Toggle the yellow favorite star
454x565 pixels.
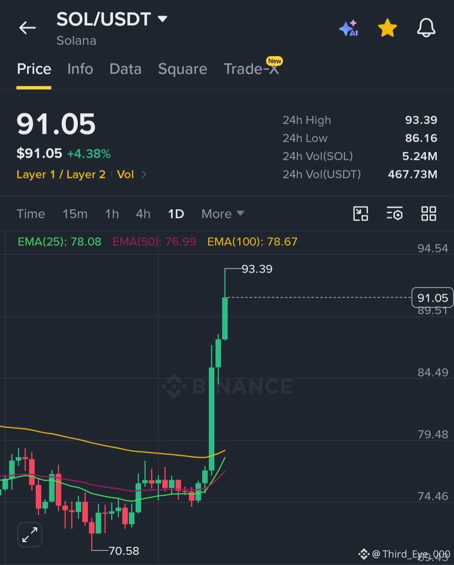(387, 28)
